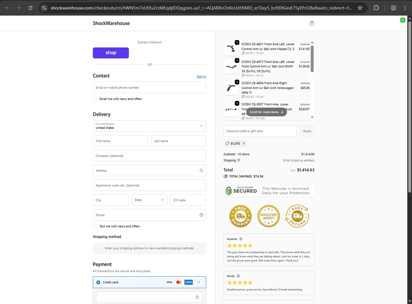Expand the State dropdown

149,200
